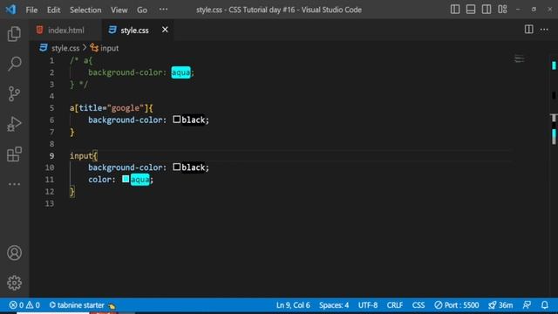
Task: Select encoding UTF-8 in status bar
Action: click(368, 305)
